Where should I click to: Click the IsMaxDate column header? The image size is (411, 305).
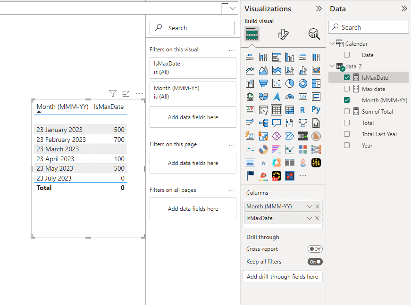(x=109, y=107)
